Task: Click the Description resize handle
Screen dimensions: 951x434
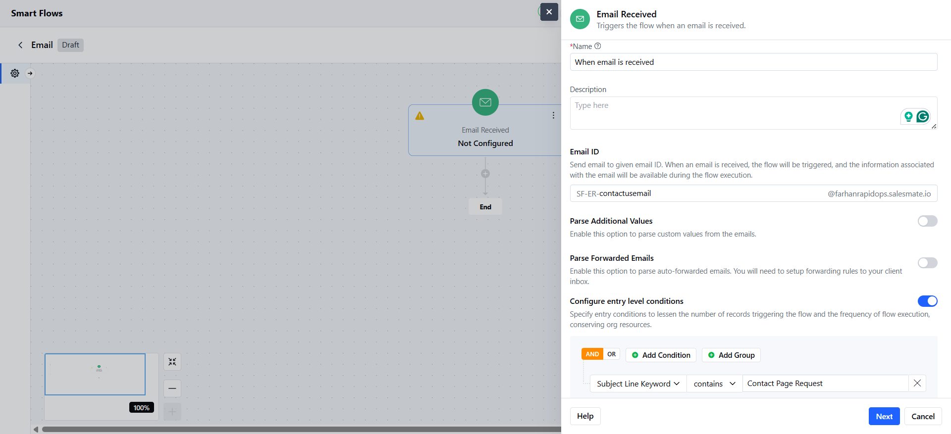Action: pyautogui.click(x=934, y=126)
